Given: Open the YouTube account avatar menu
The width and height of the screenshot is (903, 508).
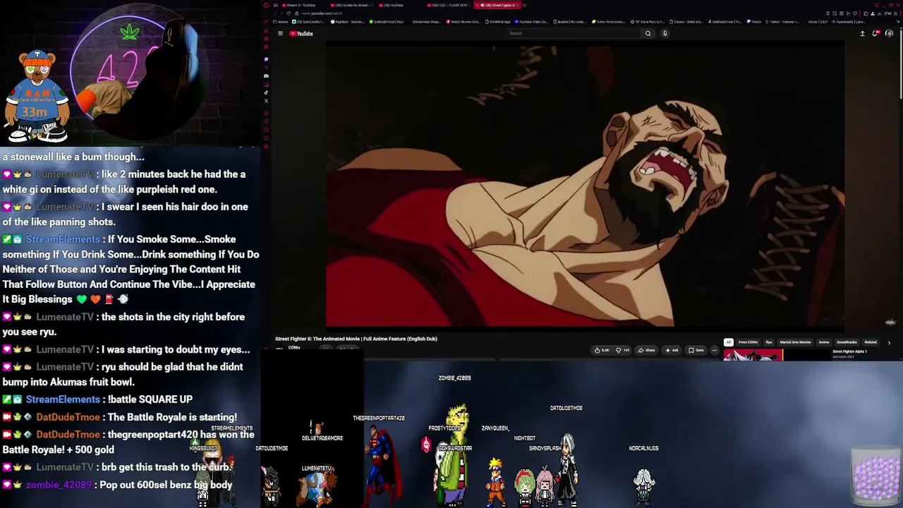Looking at the screenshot, I should click(x=889, y=33).
